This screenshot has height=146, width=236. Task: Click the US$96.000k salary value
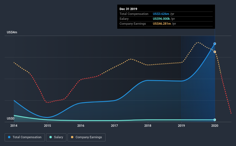point(161,19)
